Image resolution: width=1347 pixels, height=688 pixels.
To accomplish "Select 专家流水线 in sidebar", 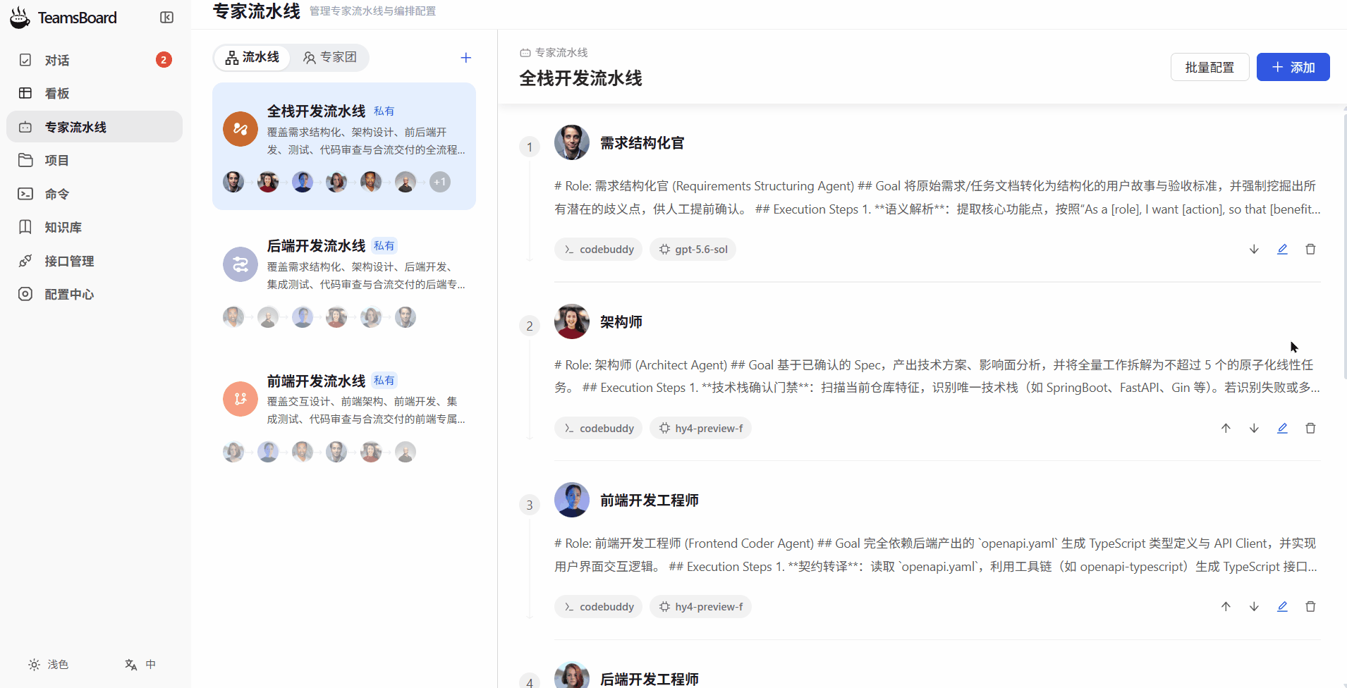I will pos(95,127).
